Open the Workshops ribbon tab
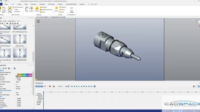Viewport: 200px width, 112px height. [x=51, y=4]
